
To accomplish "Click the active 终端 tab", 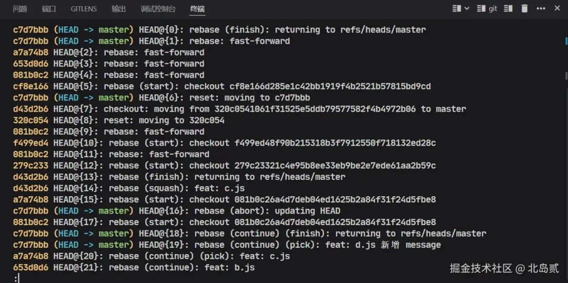I will pyautogui.click(x=197, y=9).
